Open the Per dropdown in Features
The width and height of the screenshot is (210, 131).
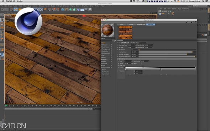pos(125,43)
